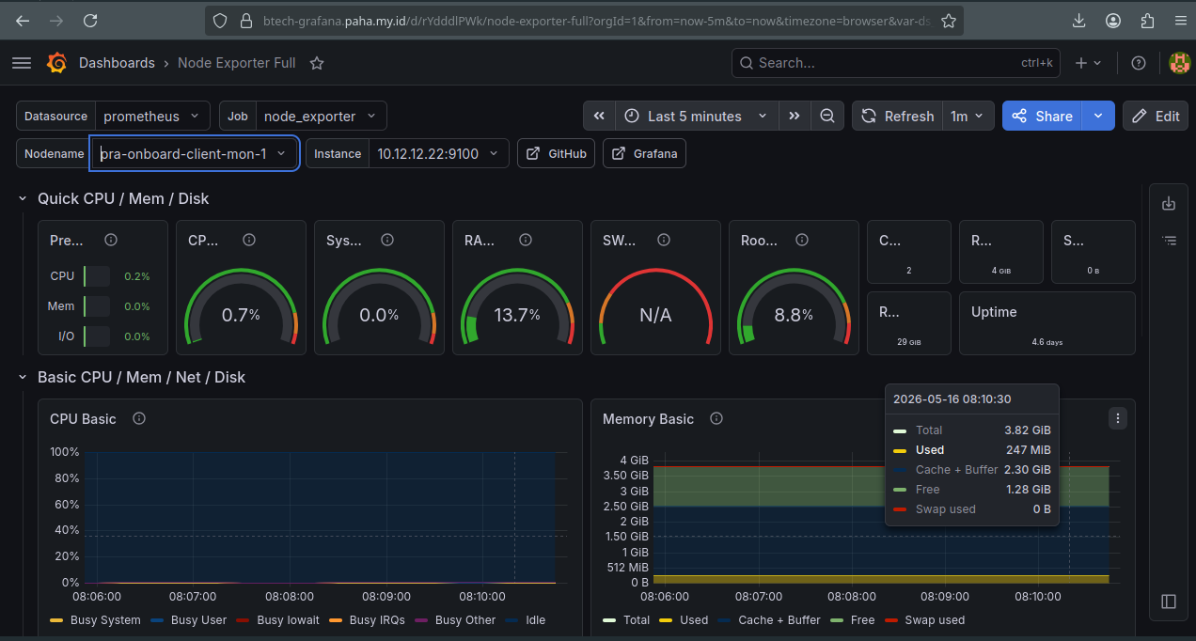Show info icon of CPU Basic panel
Viewport: 1196px width, 641px height.
(139, 418)
